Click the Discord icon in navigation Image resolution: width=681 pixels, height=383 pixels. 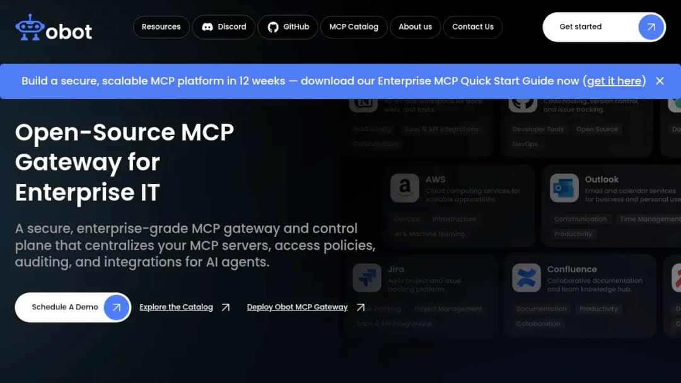click(207, 27)
